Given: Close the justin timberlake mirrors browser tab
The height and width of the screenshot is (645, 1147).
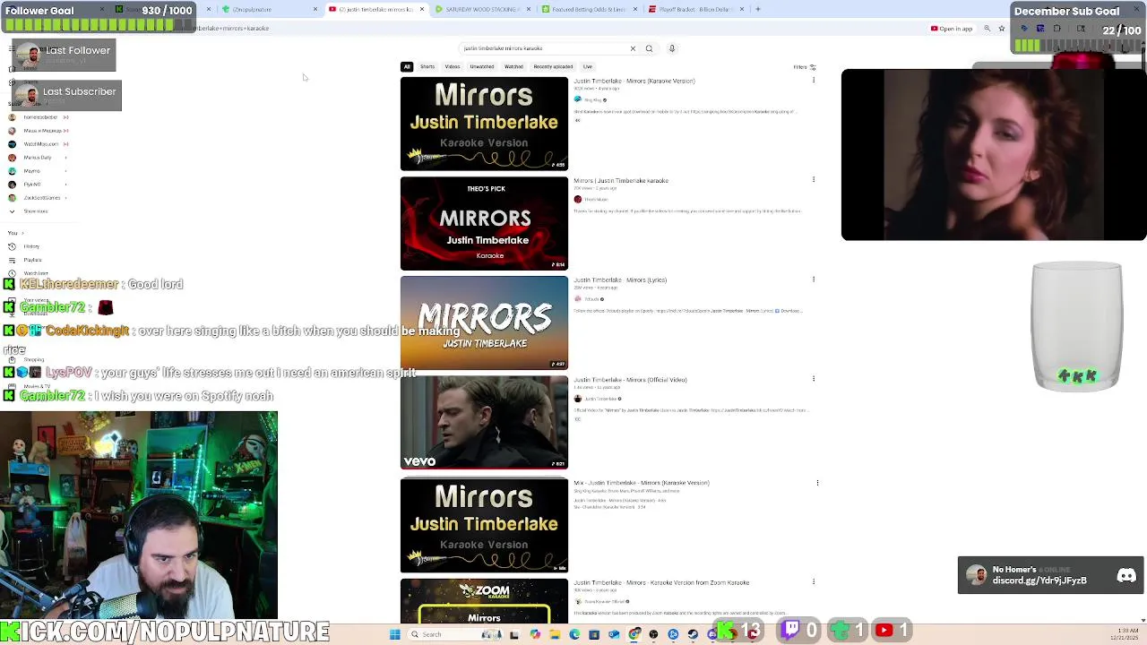Looking at the screenshot, I should point(422,9).
